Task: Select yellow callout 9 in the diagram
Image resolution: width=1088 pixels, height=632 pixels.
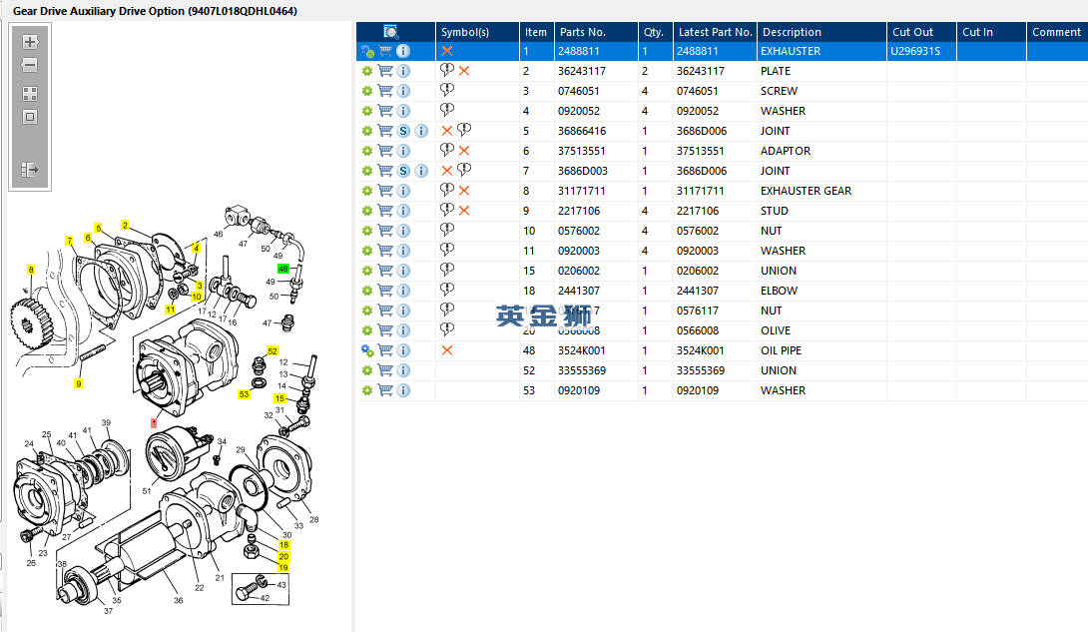Action: (x=79, y=383)
